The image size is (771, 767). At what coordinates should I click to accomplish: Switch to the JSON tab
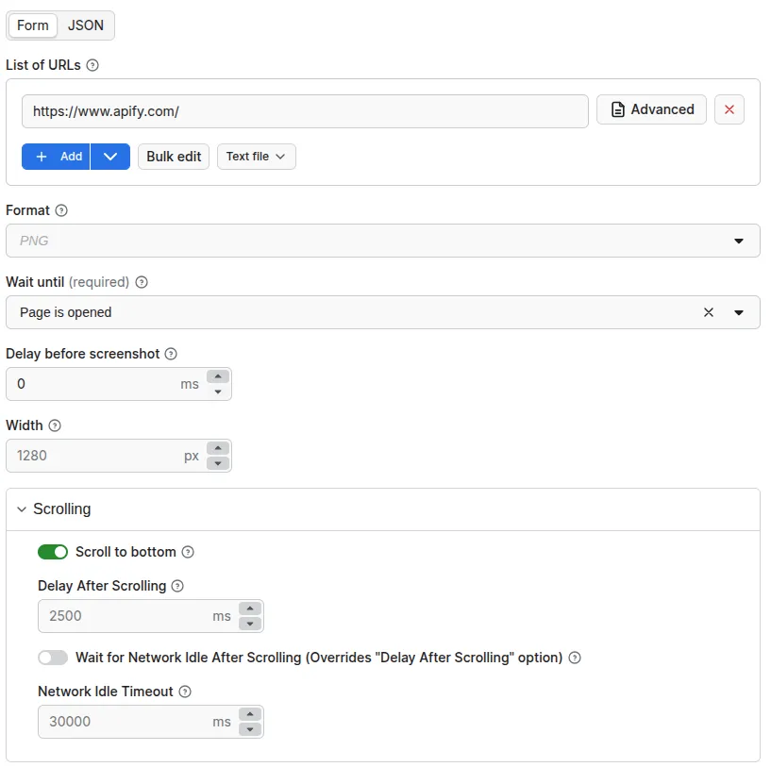86,25
